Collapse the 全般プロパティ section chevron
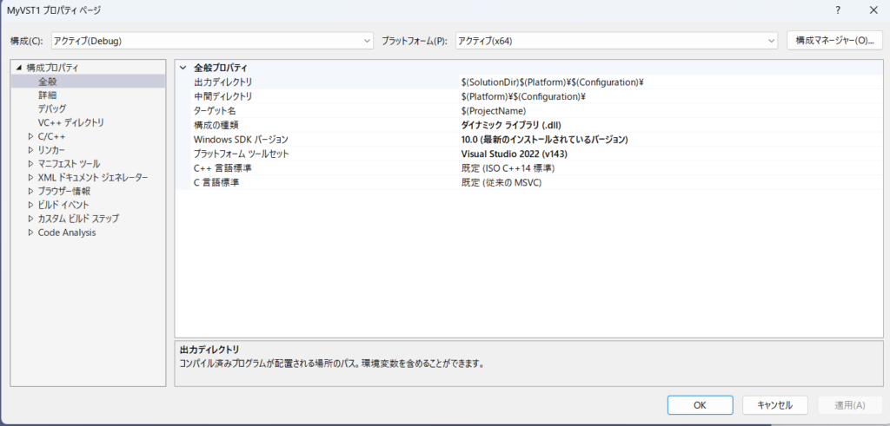This screenshot has height=426, width=890. click(183, 68)
